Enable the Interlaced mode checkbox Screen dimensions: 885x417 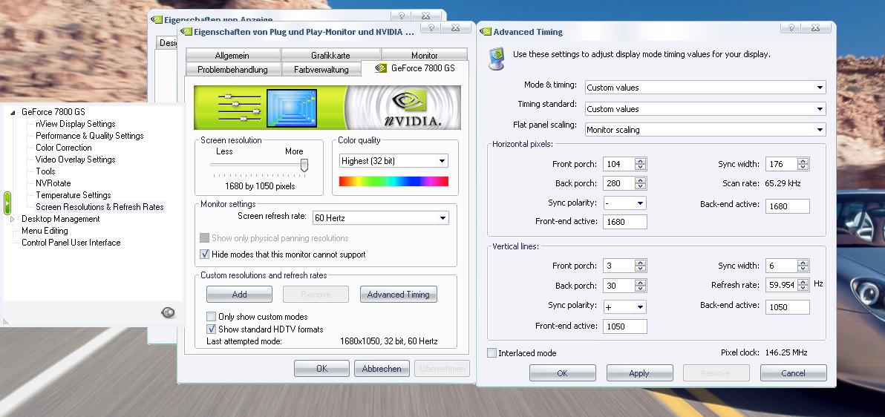coord(492,353)
